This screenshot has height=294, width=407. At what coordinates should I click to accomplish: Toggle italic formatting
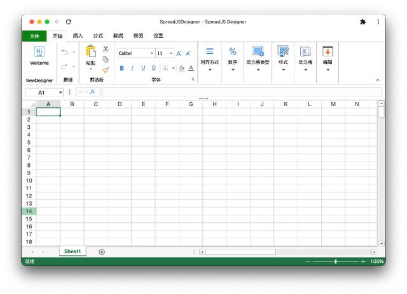click(x=132, y=68)
